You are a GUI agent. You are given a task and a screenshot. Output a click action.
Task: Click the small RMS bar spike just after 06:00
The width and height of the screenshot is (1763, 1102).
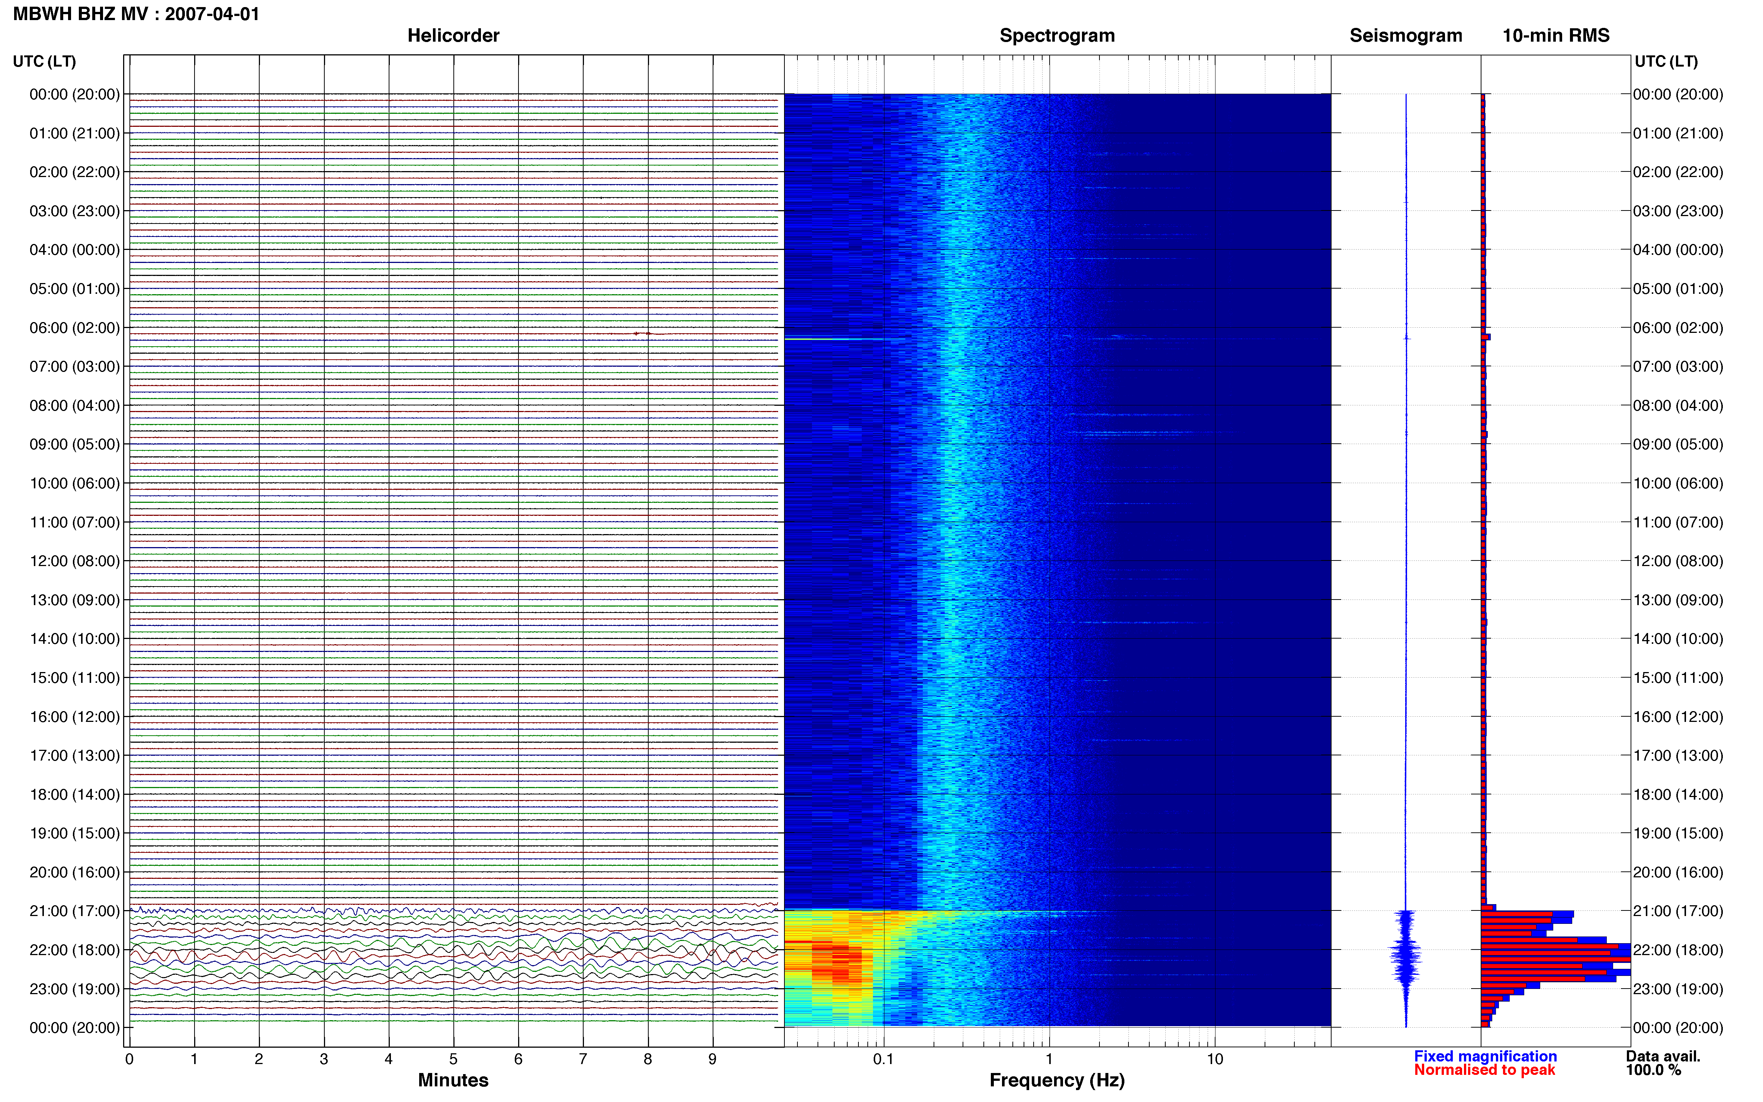pos(1486,337)
